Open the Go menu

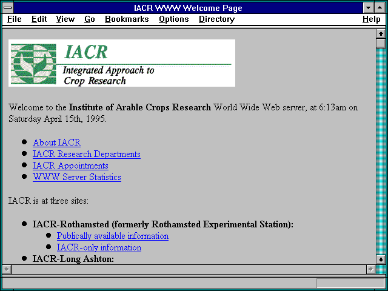pos(90,19)
